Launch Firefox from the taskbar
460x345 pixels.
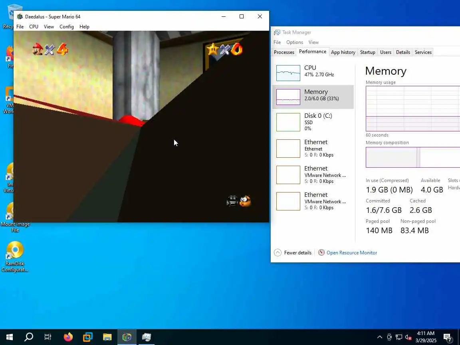68,337
